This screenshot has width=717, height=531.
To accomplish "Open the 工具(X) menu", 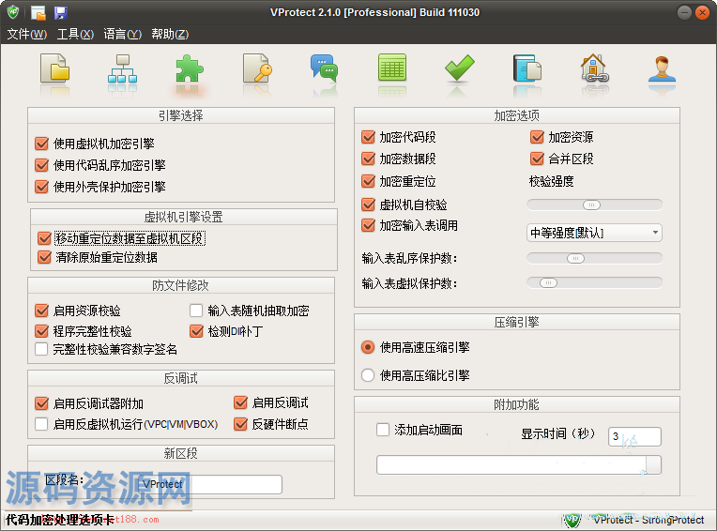I will tap(75, 34).
